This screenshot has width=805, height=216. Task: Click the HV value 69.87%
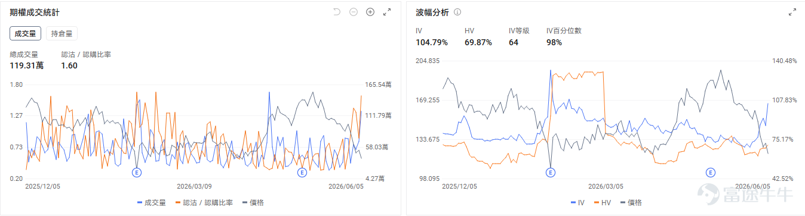478,42
